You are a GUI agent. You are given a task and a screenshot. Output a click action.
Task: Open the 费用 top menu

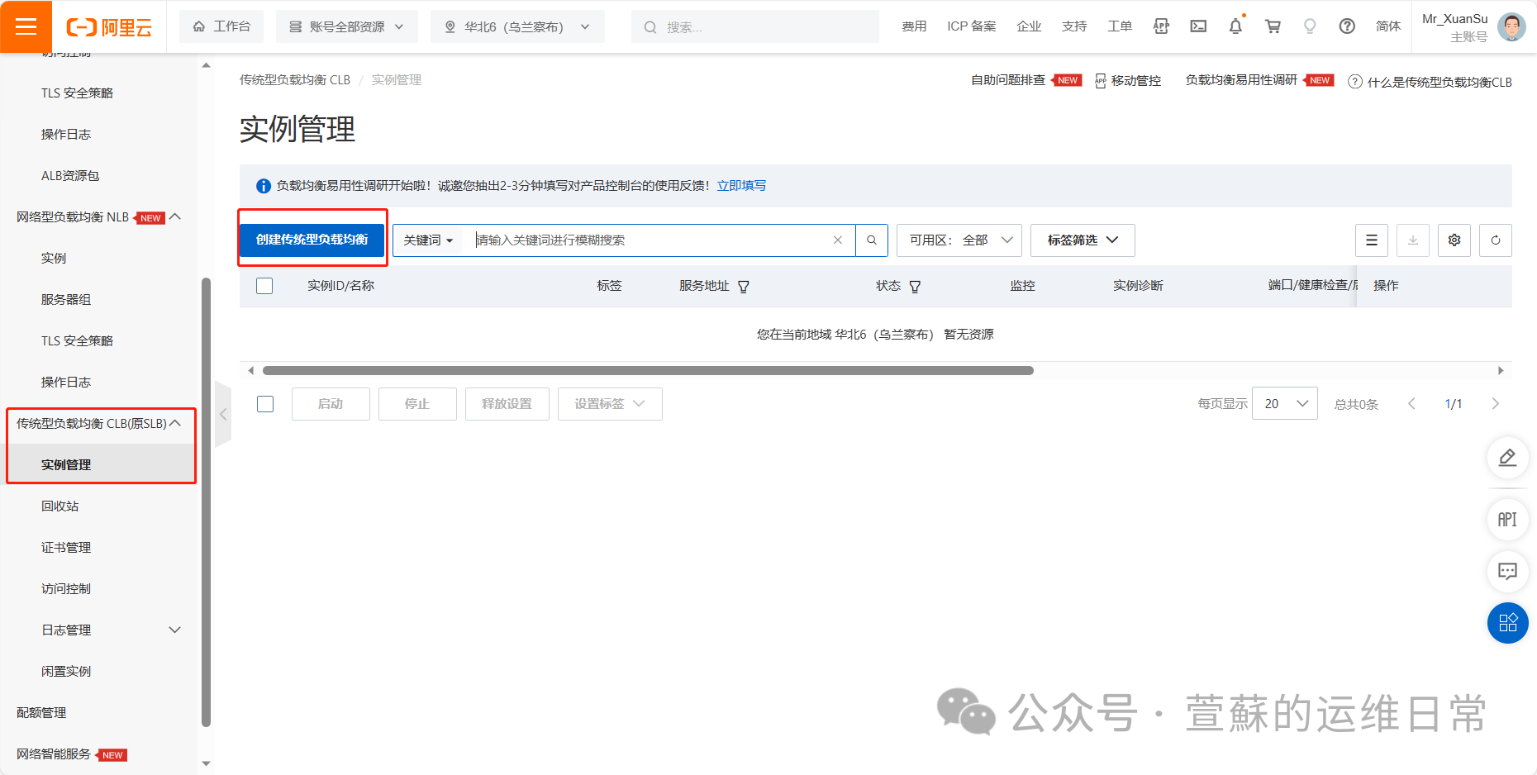click(914, 26)
